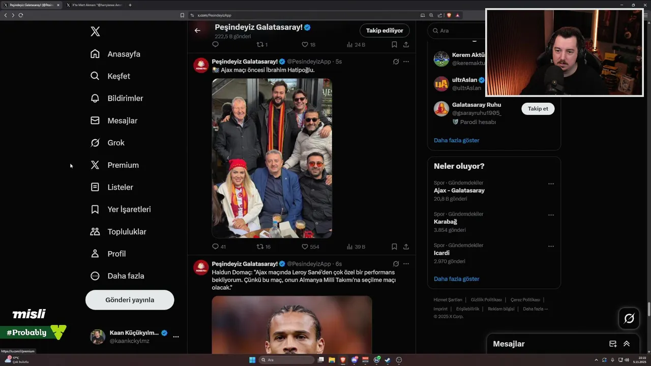Click the Windows taskbar search box
651x366 pixels.
click(x=287, y=360)
